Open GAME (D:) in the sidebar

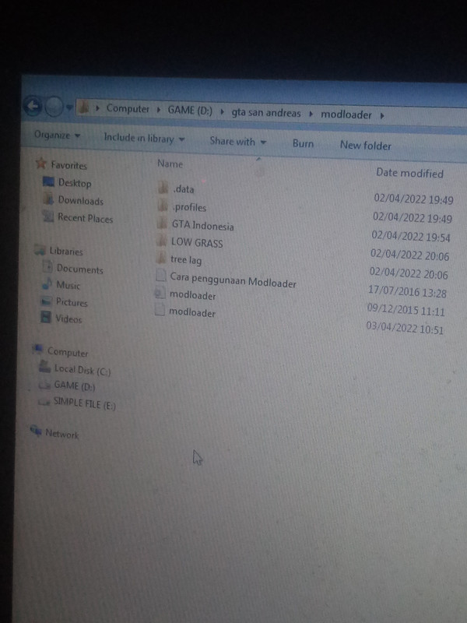click(74, 385)
